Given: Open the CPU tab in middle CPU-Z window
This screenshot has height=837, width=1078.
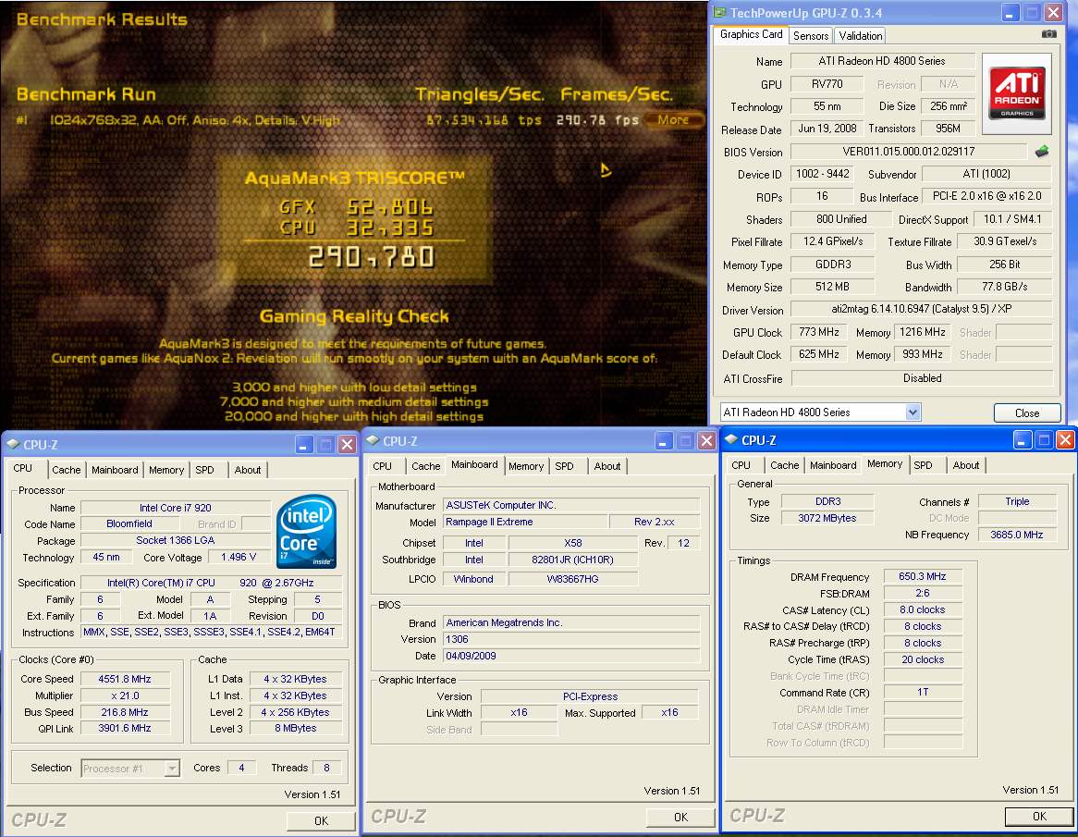Looking at the screenshot, I should click(x=382, y=466).
